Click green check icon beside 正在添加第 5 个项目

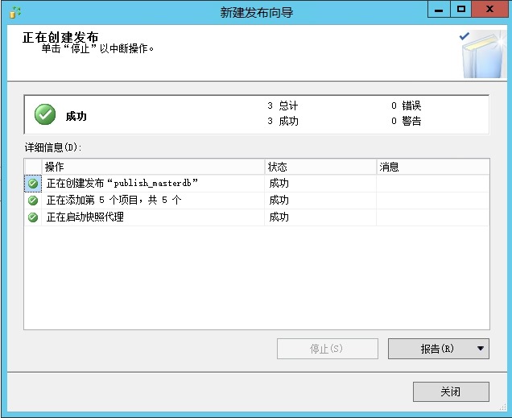click(33, 201)
